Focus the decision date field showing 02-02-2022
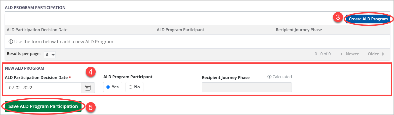 coord(43,88)
